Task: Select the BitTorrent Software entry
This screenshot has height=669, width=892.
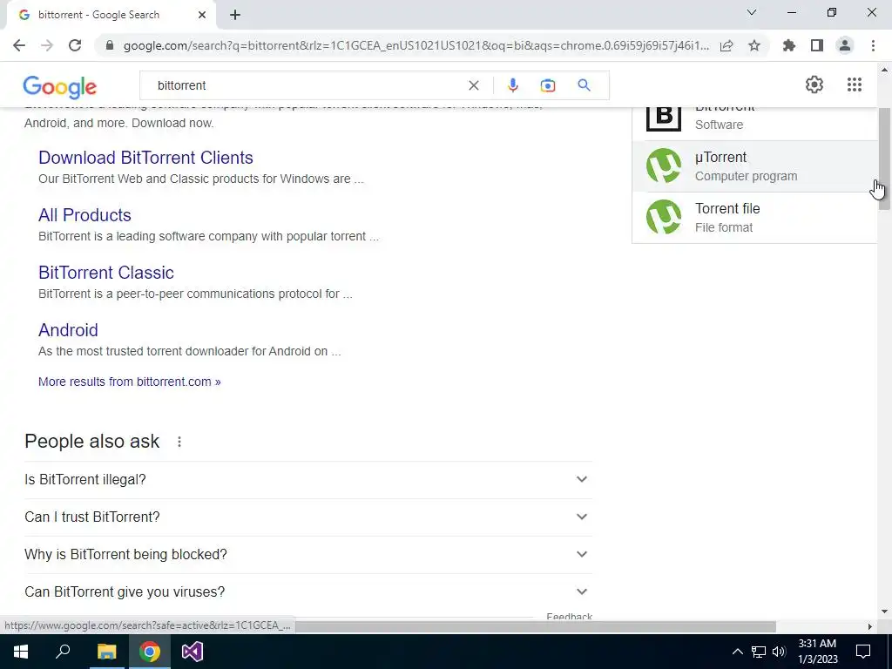Action: (754, 124)
